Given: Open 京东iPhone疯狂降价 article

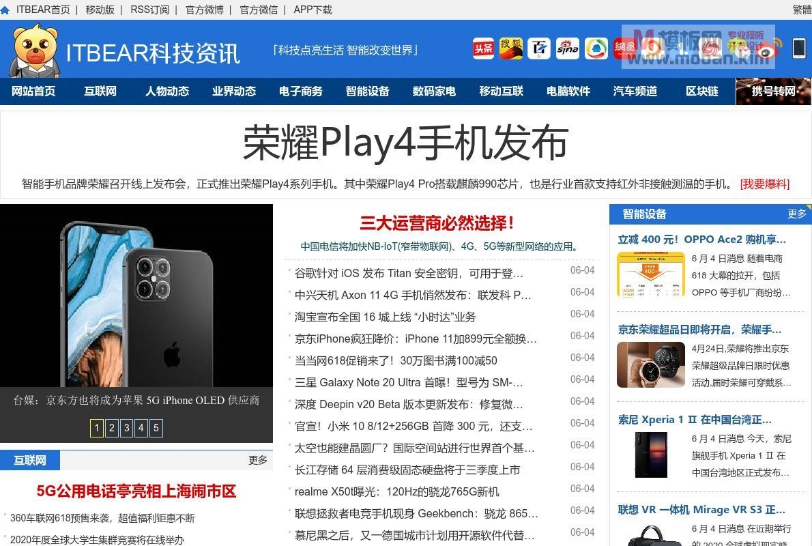Looking at the screenshot, I should [416, 339].
